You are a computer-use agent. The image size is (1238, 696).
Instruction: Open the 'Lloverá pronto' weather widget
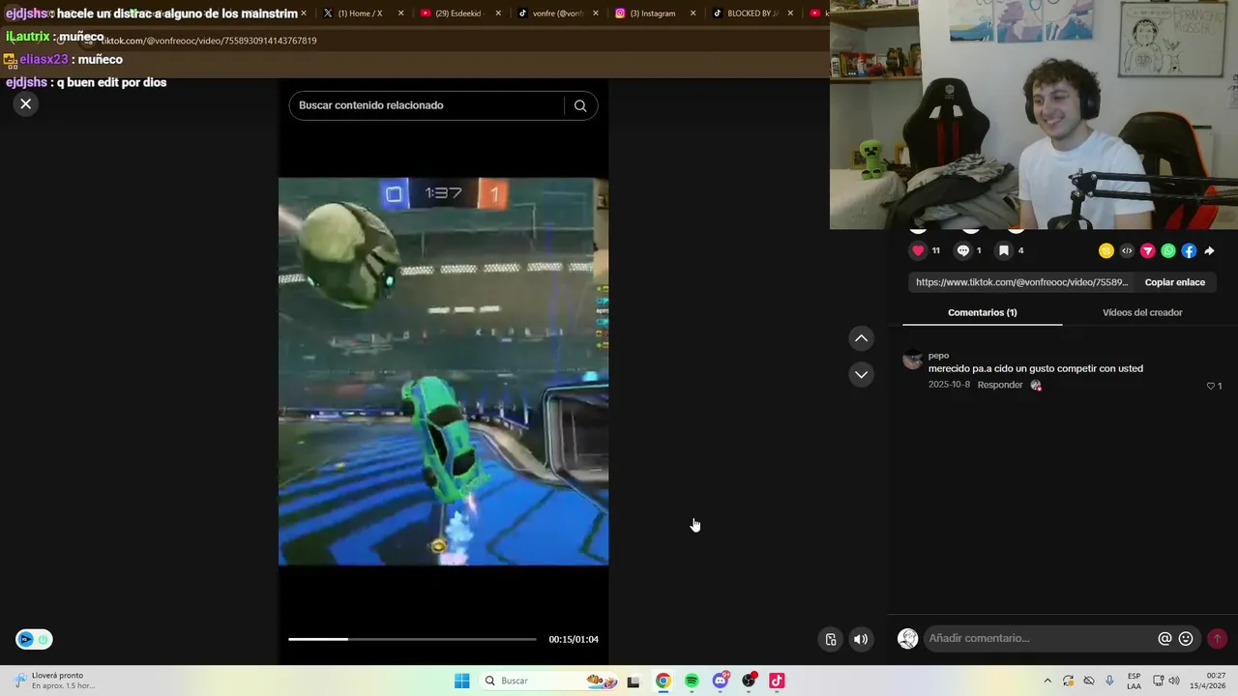[x=53, y=681]
